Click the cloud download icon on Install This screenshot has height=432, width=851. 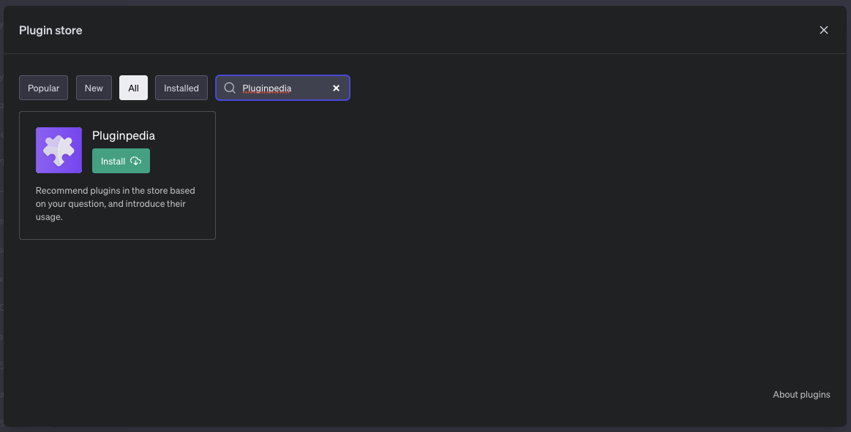point(135,161)
